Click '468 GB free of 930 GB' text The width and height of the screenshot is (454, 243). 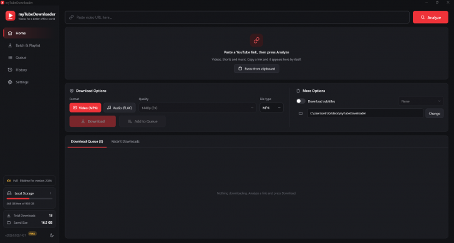tap(20, 203)
